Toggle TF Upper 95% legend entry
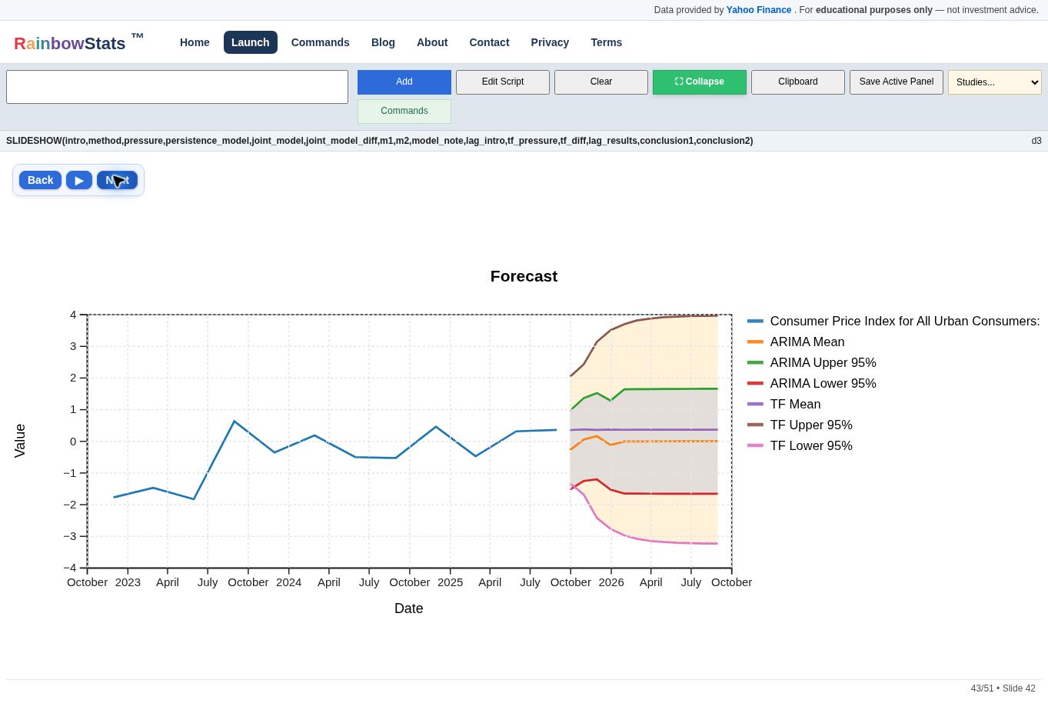 800,425
